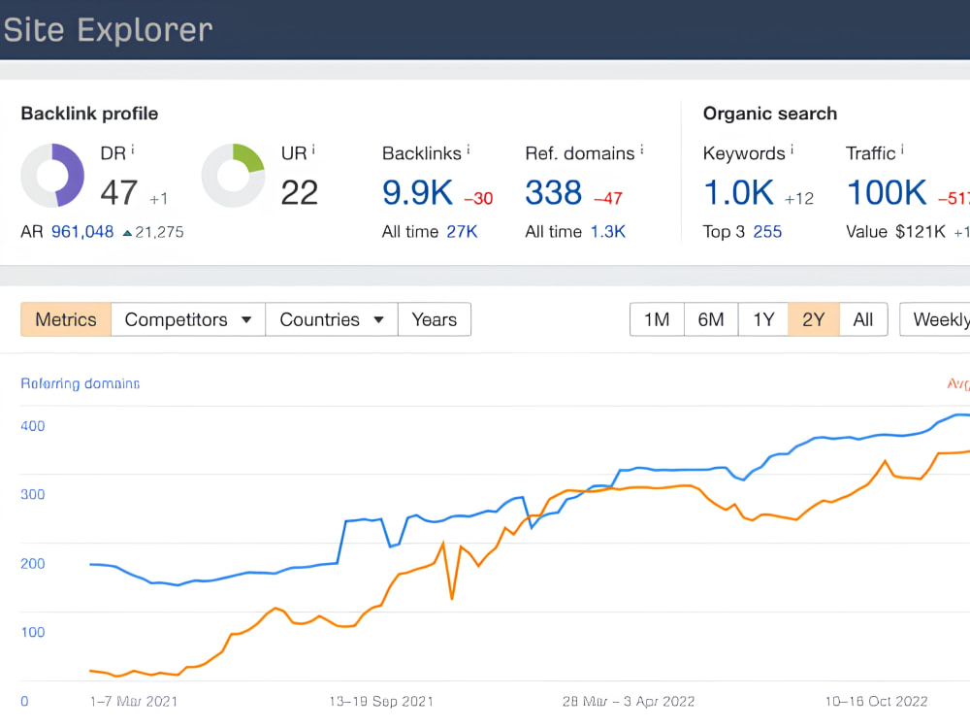The image size is (970, 728).
Task: Open the Countries dropdown
Action: (x=332, y=319)
